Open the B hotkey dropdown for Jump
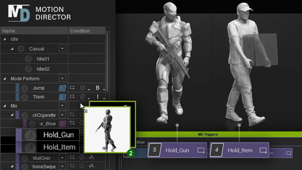Screen dimensions: 302x170 click(x=104, y=89)
